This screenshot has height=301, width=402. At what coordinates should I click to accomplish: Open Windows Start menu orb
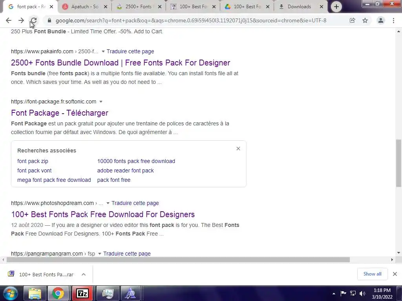(10, 293)
